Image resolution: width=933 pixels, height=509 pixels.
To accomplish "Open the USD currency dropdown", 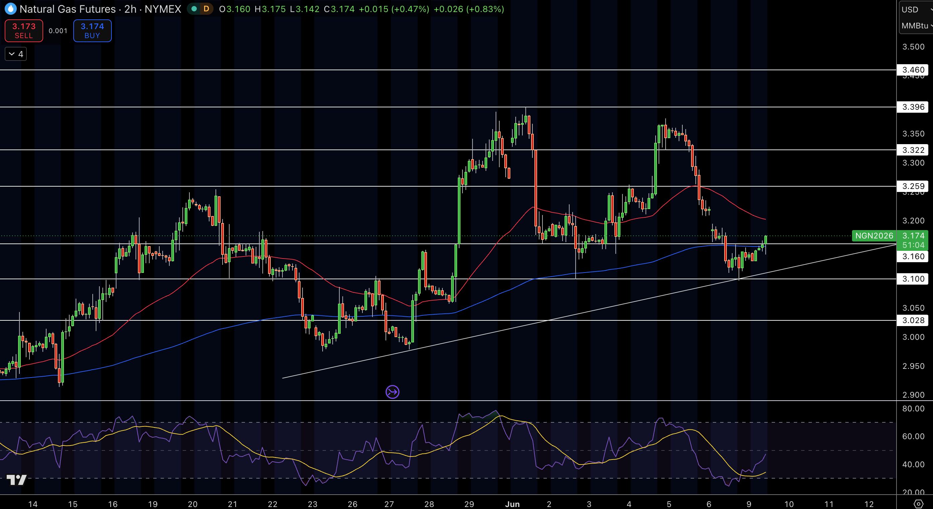I will (x=916, y=9).
